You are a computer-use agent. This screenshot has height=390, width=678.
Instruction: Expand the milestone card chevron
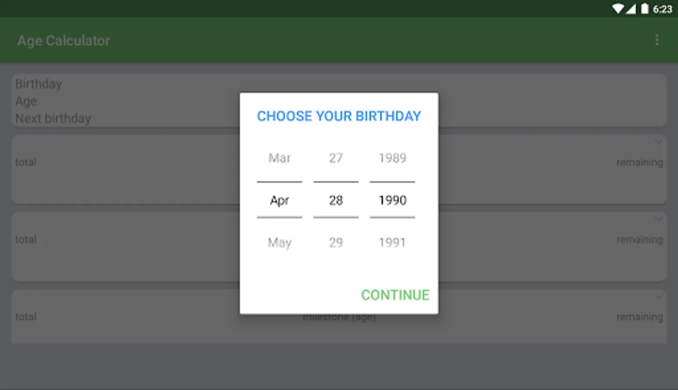point(658,296)
